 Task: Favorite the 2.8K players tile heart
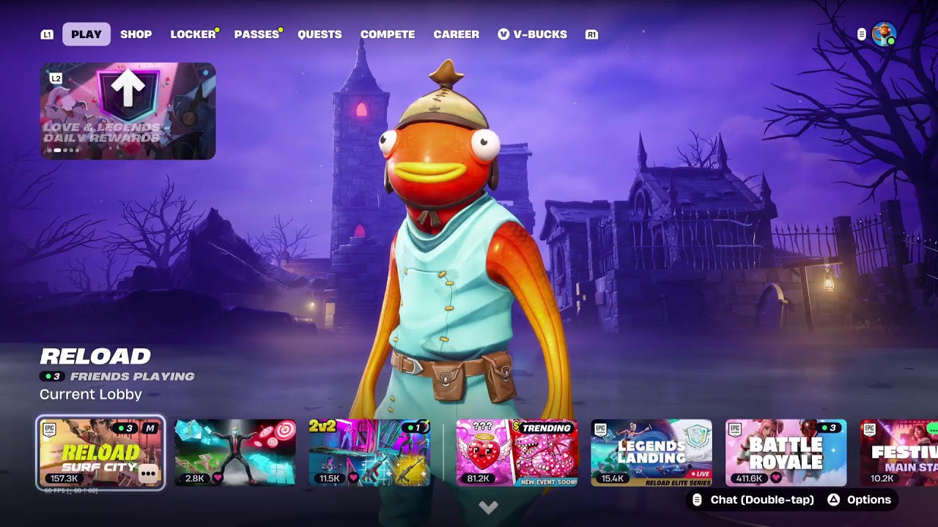[x=218, y=479]
